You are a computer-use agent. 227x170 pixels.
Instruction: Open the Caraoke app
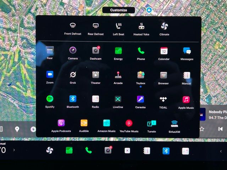140,99
